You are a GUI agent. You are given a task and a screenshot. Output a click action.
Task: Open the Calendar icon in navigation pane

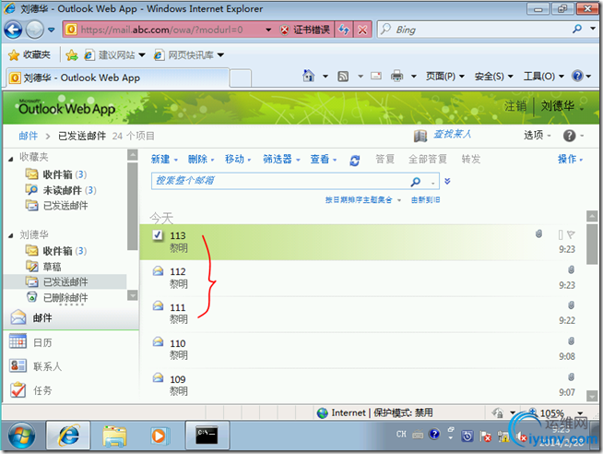pos(18,341)
